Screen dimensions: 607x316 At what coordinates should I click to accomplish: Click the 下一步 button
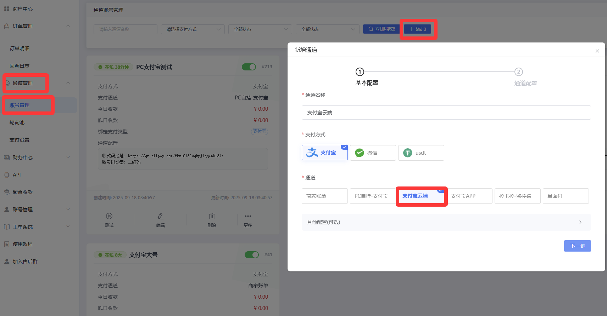pos(577,246)
